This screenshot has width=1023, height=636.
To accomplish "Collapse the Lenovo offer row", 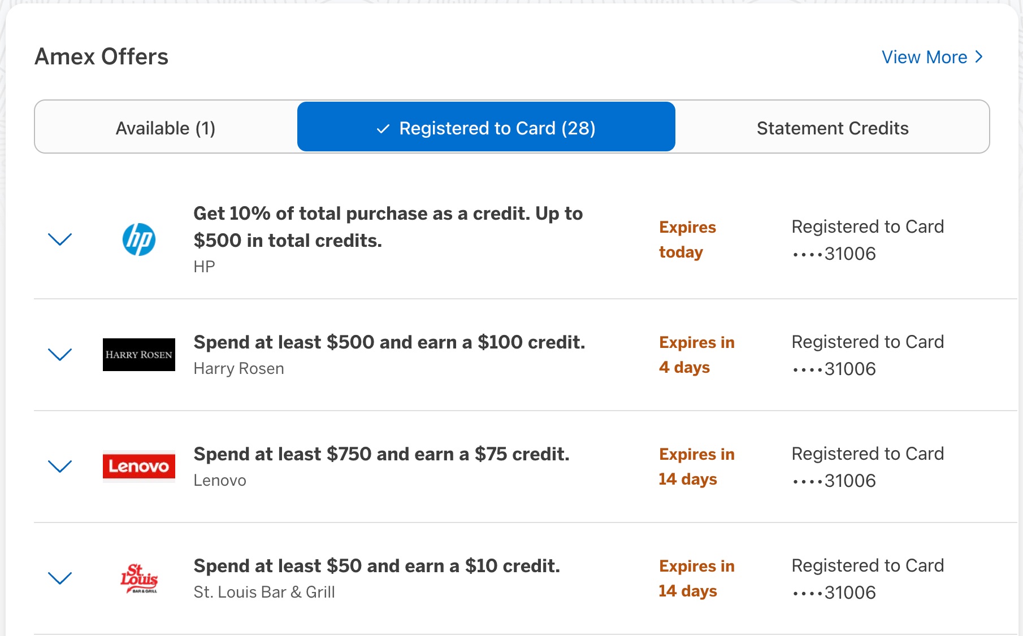I will click(60, 467).
